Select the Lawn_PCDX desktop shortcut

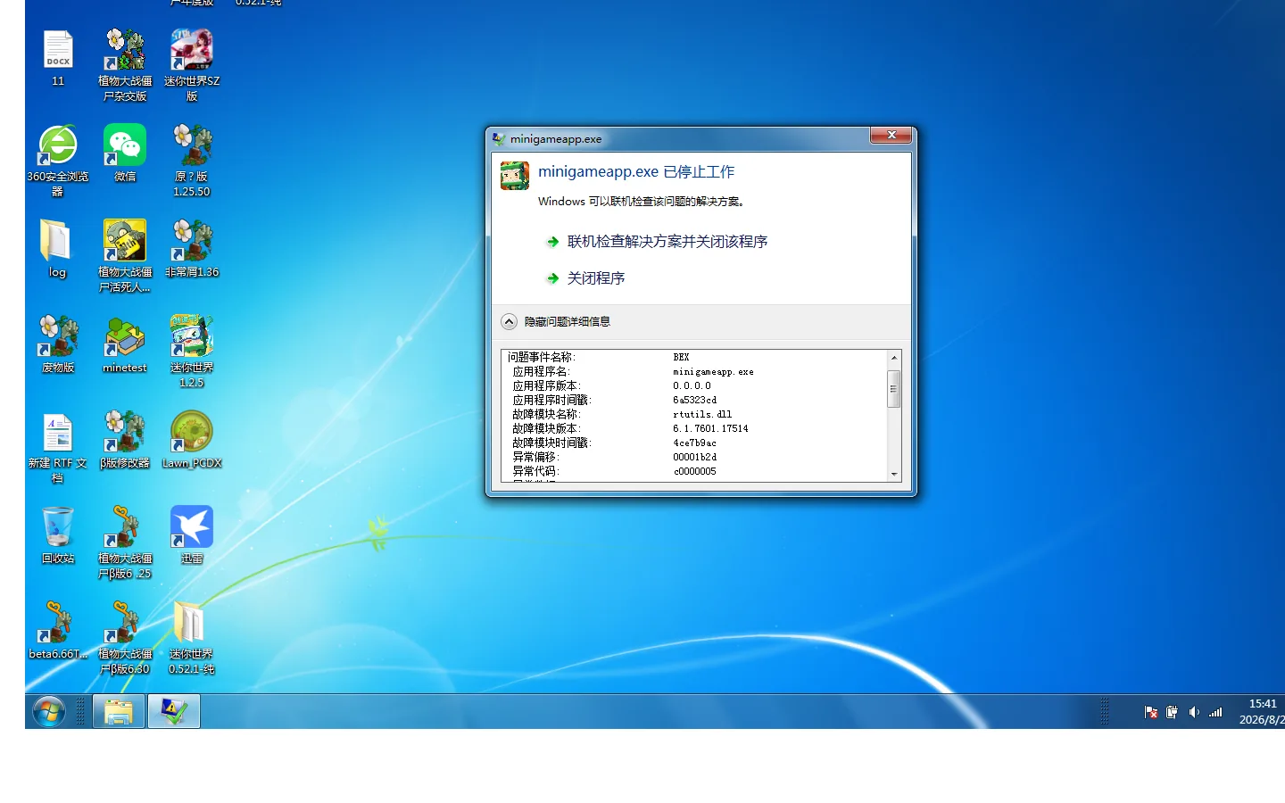tap(192, 440)
